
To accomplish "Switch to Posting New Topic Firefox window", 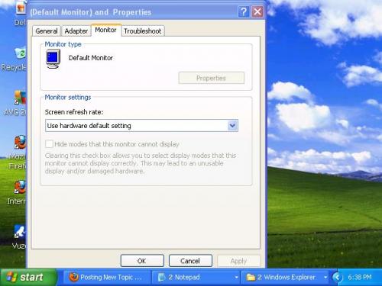I will tap(106, 277).
